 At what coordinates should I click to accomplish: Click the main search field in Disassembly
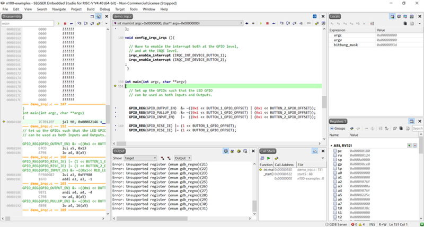coord(26,24)
